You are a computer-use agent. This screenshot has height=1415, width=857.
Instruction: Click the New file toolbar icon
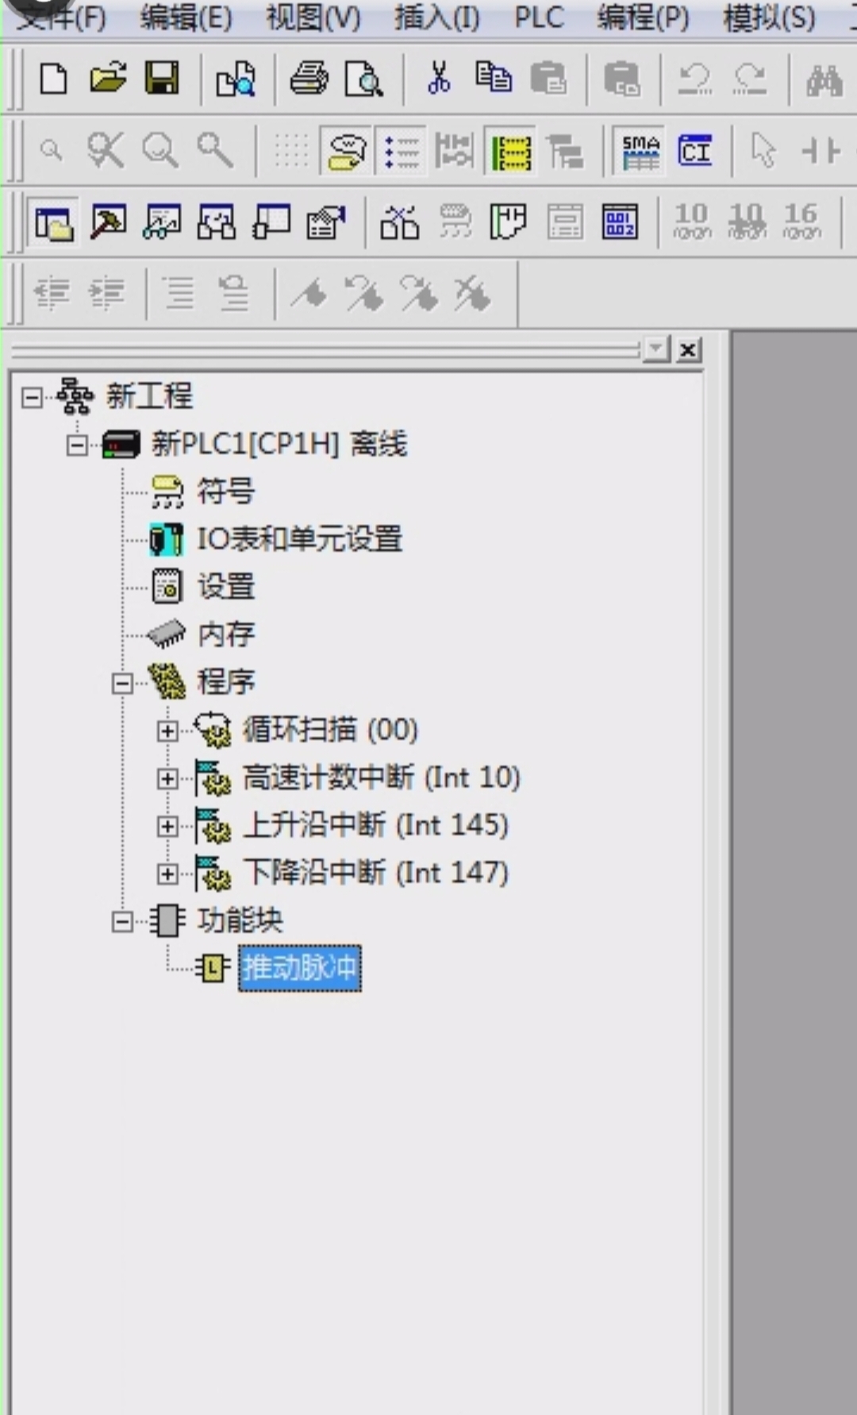(53, 79)
